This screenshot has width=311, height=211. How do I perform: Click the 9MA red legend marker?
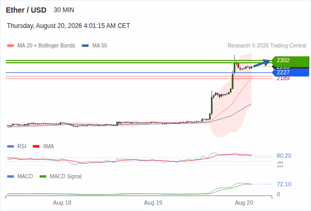36,147
